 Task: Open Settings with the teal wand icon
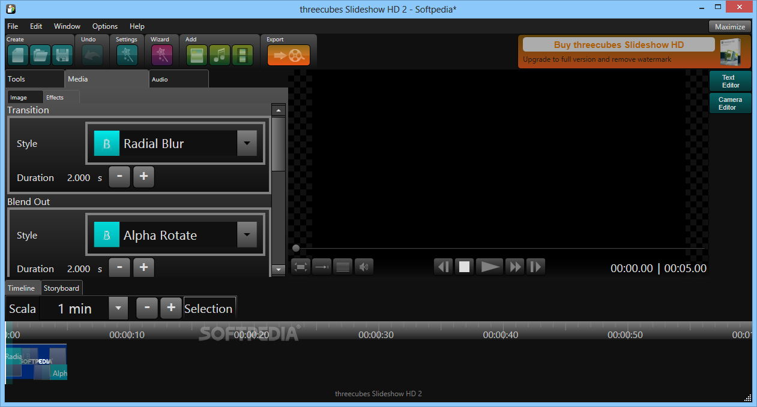point(127,55)
